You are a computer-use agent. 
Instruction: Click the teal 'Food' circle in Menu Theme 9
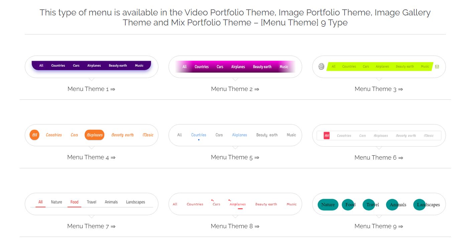[x=348, y=205]
